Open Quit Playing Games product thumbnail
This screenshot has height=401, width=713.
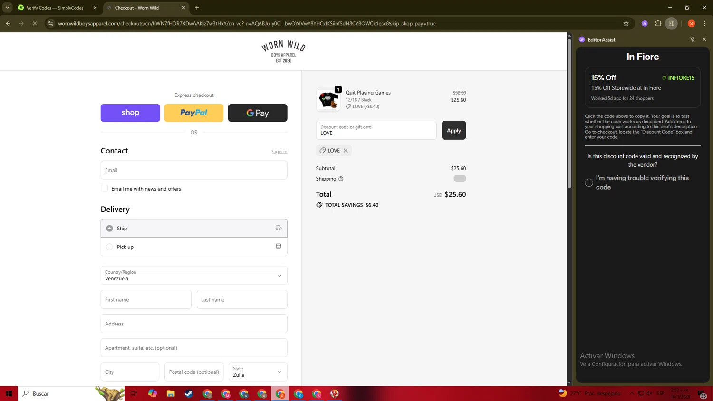coord(328,100)
